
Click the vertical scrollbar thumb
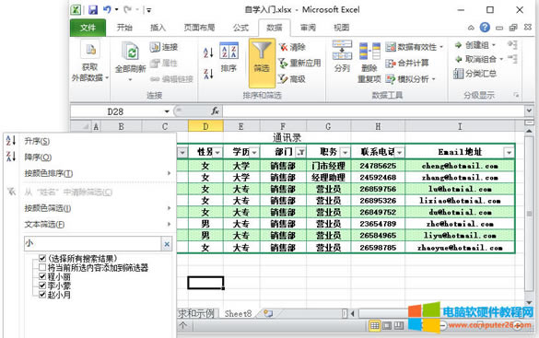529,213
